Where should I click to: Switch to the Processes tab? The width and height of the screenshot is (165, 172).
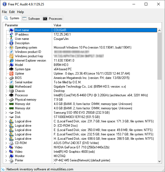coord(52,19)
